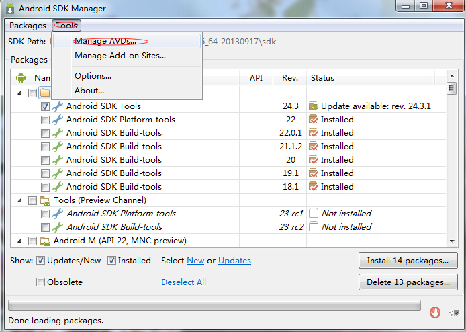The height and width of the screenshot is (332, 466).
Task: Click the packages list scrollbar thumb
Action: 452,88
